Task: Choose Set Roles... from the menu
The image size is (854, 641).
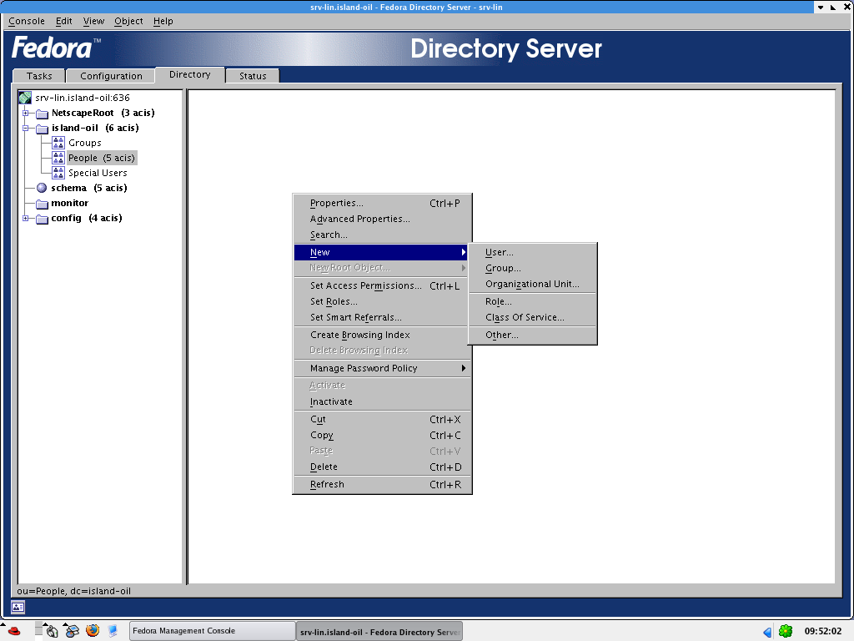Action: point(382,301)
